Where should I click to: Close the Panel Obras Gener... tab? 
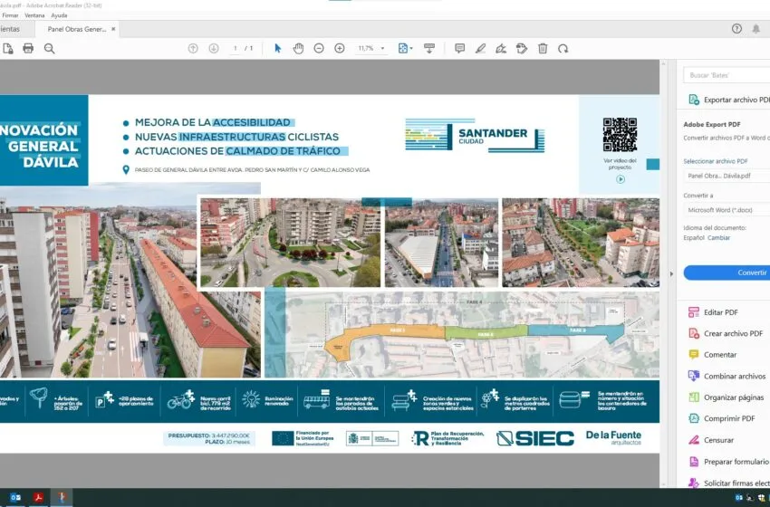(113, 29)
